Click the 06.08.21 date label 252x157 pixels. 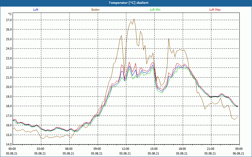pyautogui.click(x=239, y=153)
